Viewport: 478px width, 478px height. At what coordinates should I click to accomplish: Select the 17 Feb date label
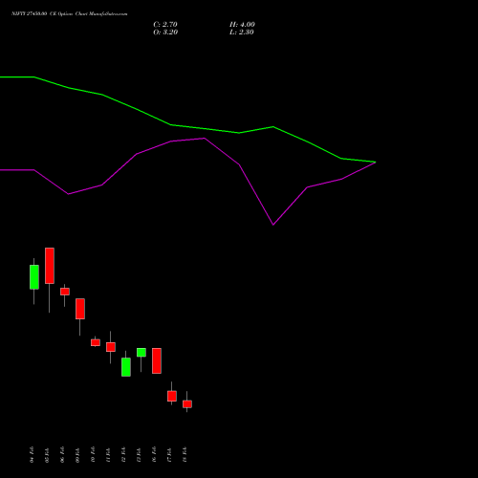coord(169,455)
